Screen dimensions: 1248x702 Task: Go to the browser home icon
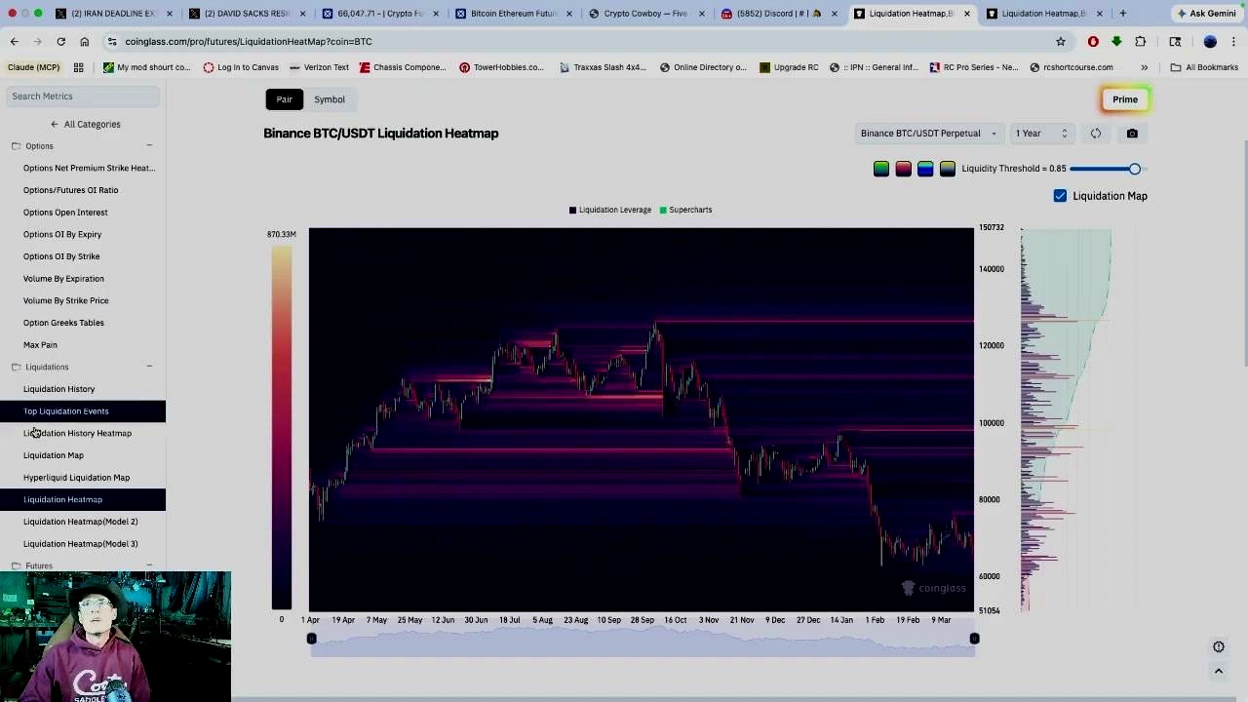tap(85, 42)
